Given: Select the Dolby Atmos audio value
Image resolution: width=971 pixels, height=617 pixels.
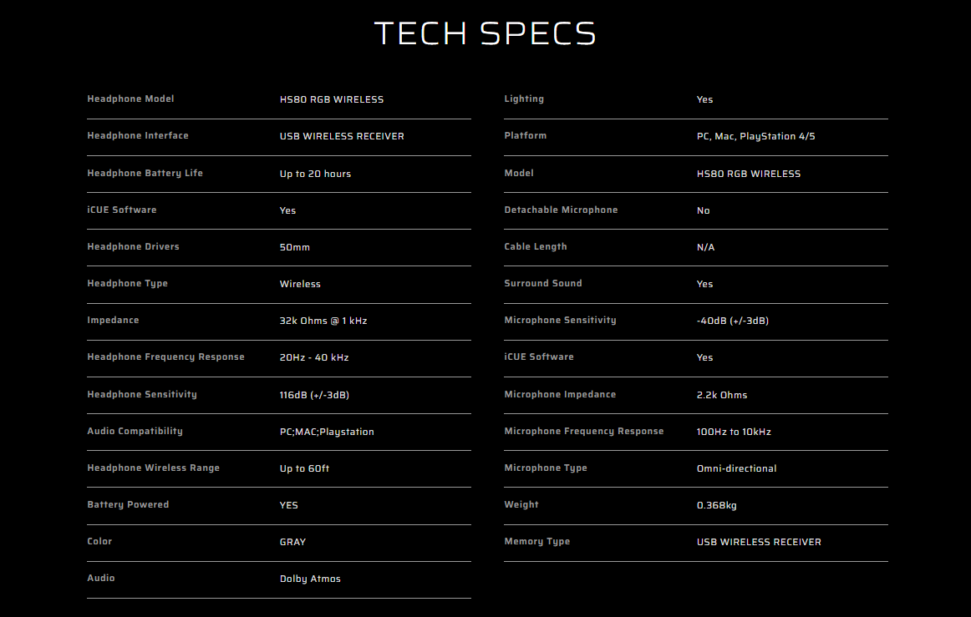Looking at the screenshot, I should (310, 579).
